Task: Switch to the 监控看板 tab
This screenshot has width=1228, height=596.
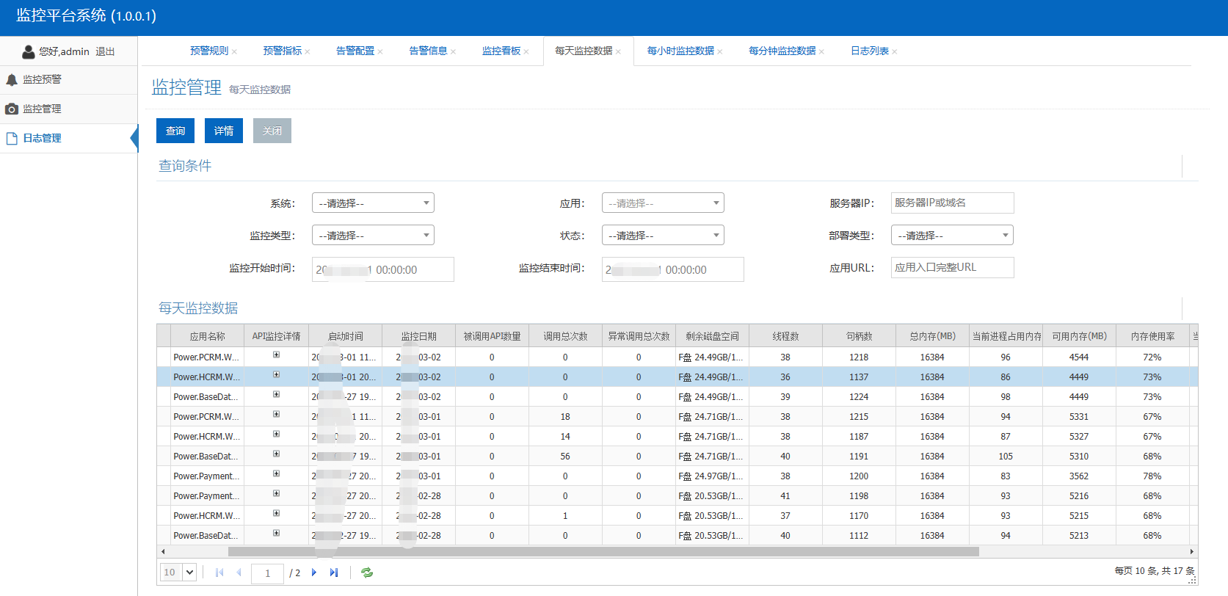Action: click(x=501, y=51)
